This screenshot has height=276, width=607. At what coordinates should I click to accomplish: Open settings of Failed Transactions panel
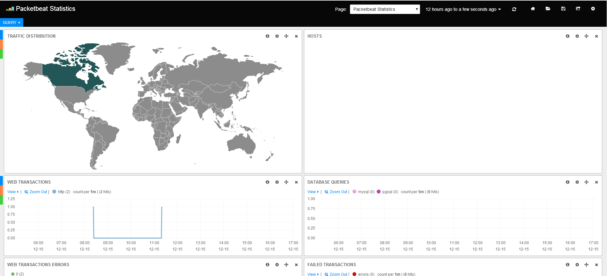point(577,265)
